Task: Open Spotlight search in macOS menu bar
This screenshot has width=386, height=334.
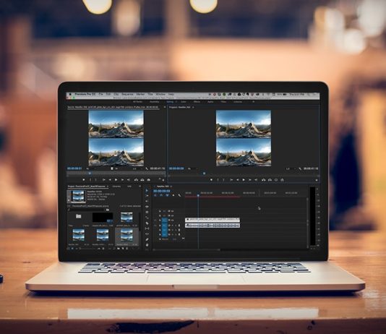Action: pyautogui.click(x=308, y=94)
